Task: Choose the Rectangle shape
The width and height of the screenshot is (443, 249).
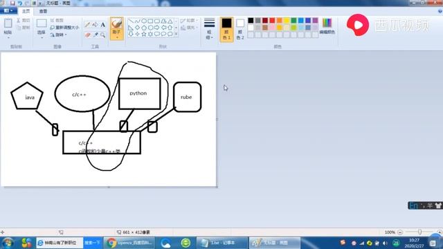Action: point(150,21)
